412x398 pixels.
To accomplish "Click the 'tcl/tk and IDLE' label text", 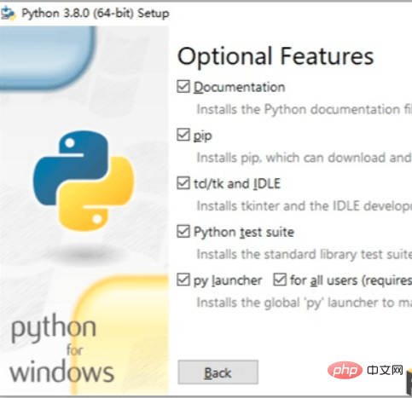I will pos(237,183).
